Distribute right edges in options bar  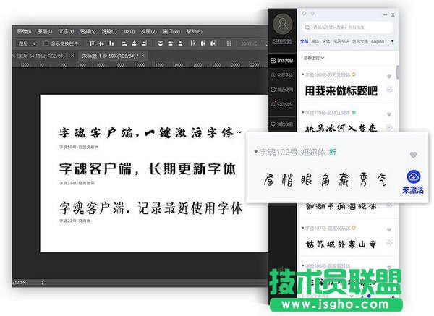tap(213, 43)
